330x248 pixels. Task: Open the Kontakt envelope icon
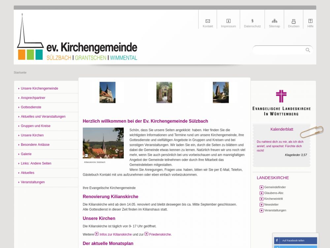pyautogui.click(x=208, y=21)
